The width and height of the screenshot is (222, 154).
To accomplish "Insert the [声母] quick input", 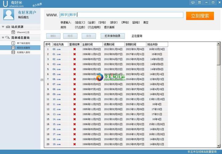I will point(125,22).
